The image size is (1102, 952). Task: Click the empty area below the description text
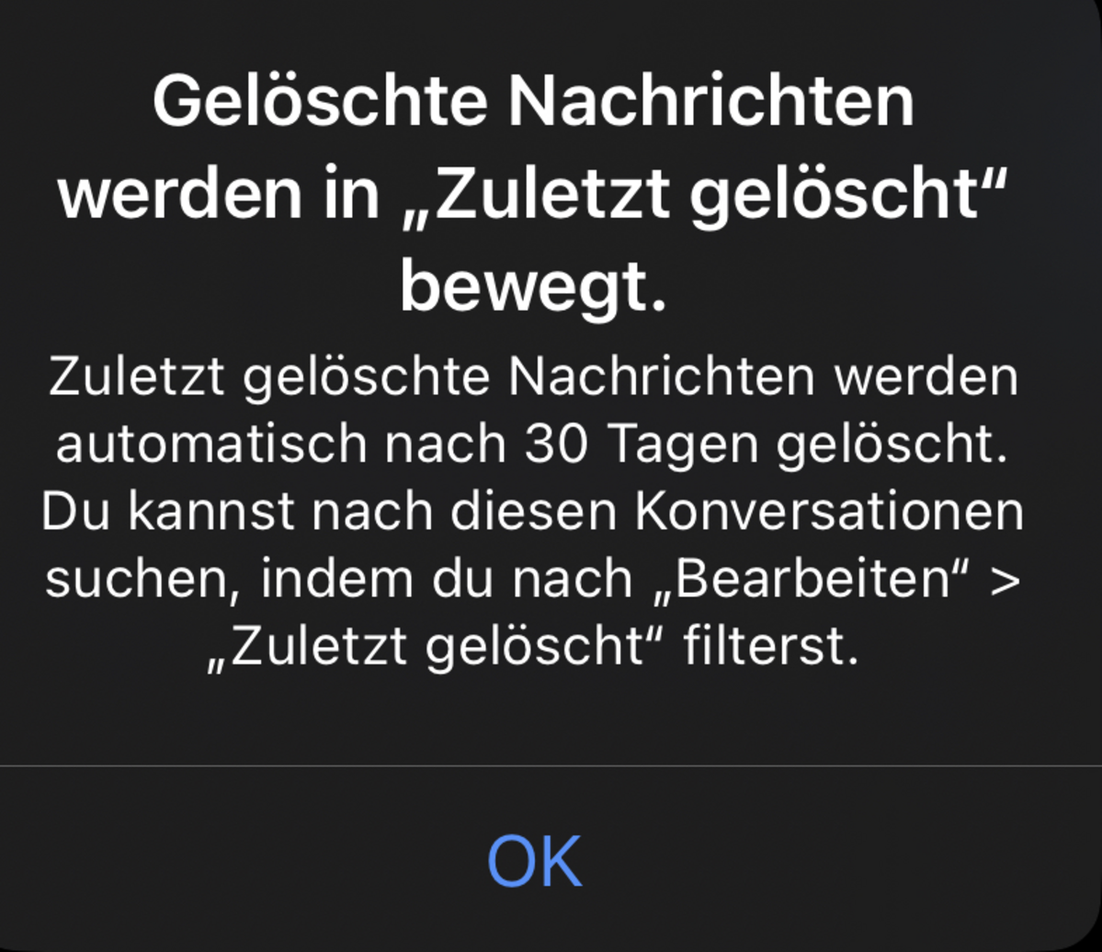pyautogui.click(x=551, y=718)
